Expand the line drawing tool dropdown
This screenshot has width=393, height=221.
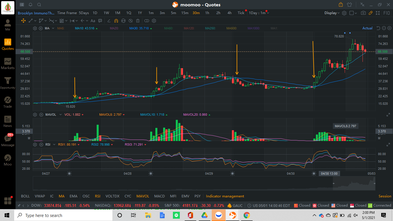[x=35, y=21]
